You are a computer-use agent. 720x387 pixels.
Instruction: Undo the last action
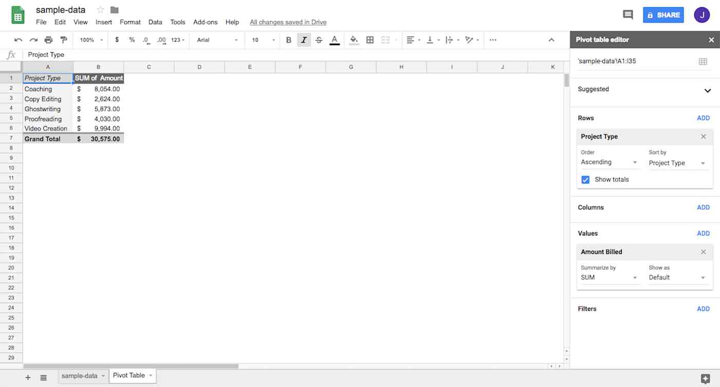19,40
